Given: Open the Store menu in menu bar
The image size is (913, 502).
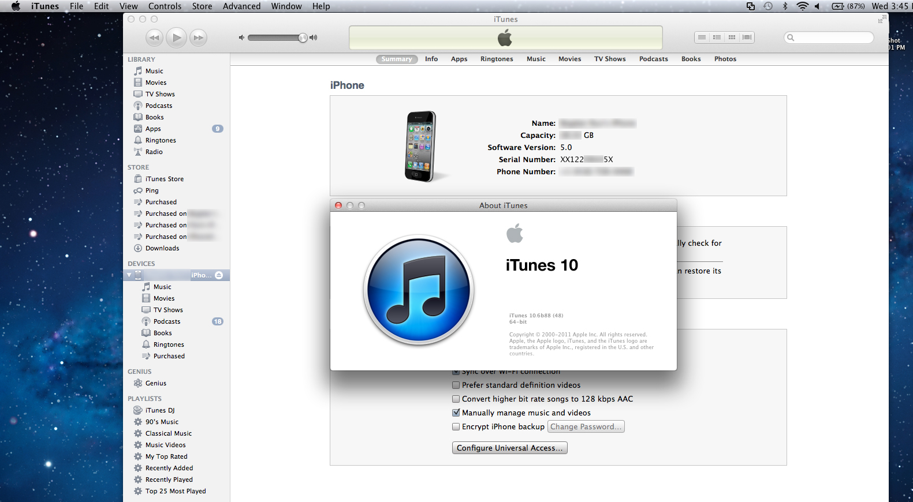Looking at the screenshot, I should tap(202, 6).
